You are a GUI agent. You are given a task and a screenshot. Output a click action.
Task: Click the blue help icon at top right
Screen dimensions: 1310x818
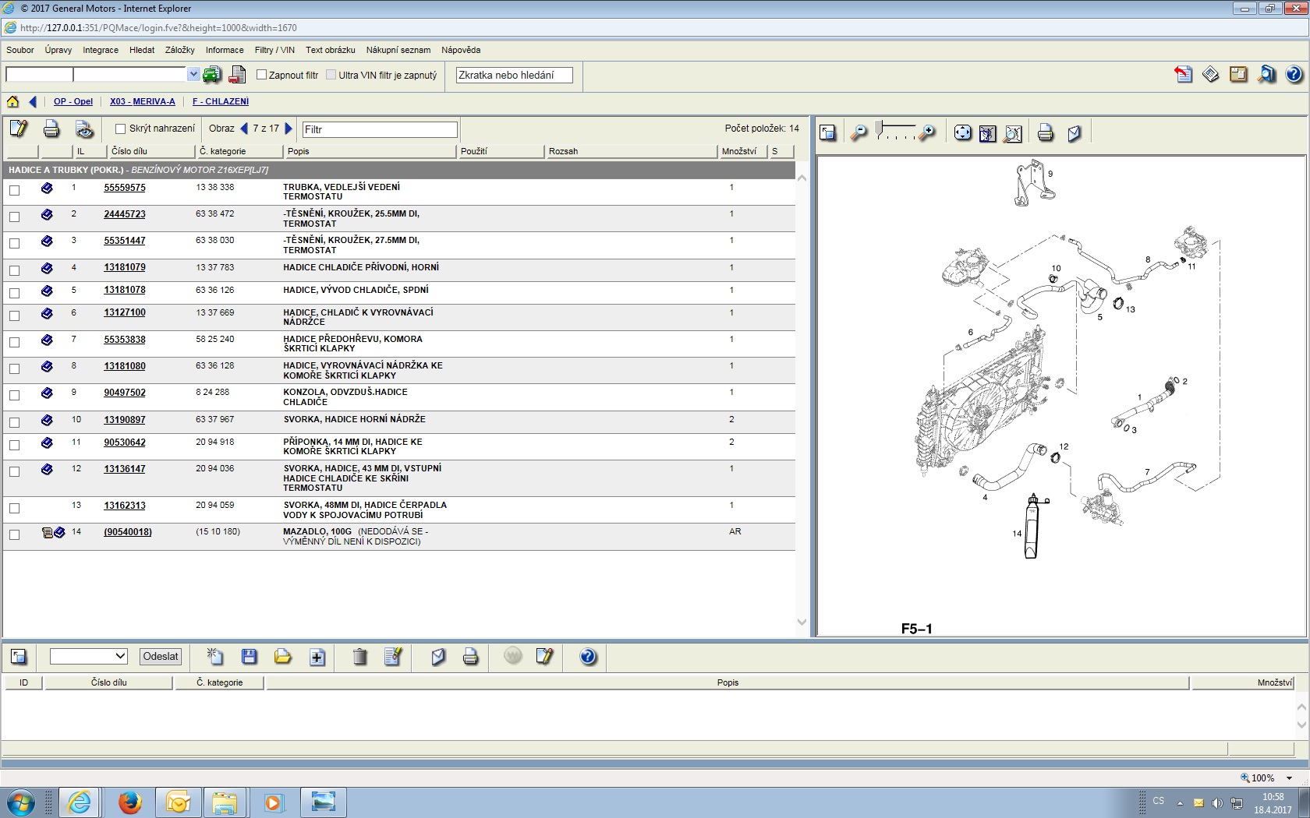(1294, 75)
